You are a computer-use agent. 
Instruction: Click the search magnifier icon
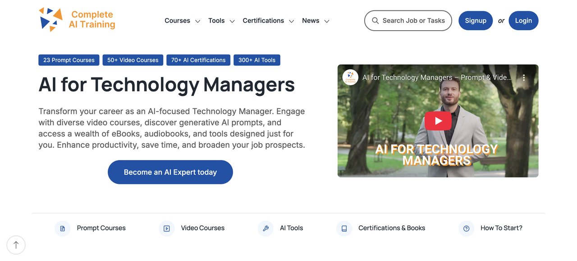375,21
